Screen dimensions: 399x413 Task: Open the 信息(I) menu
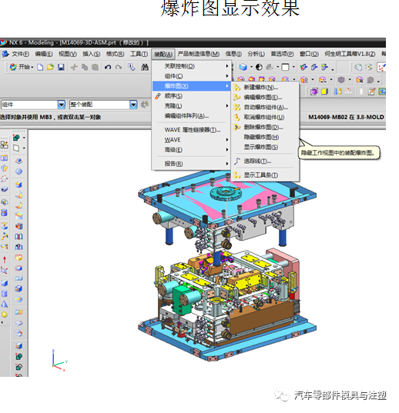tap(233, 54)
